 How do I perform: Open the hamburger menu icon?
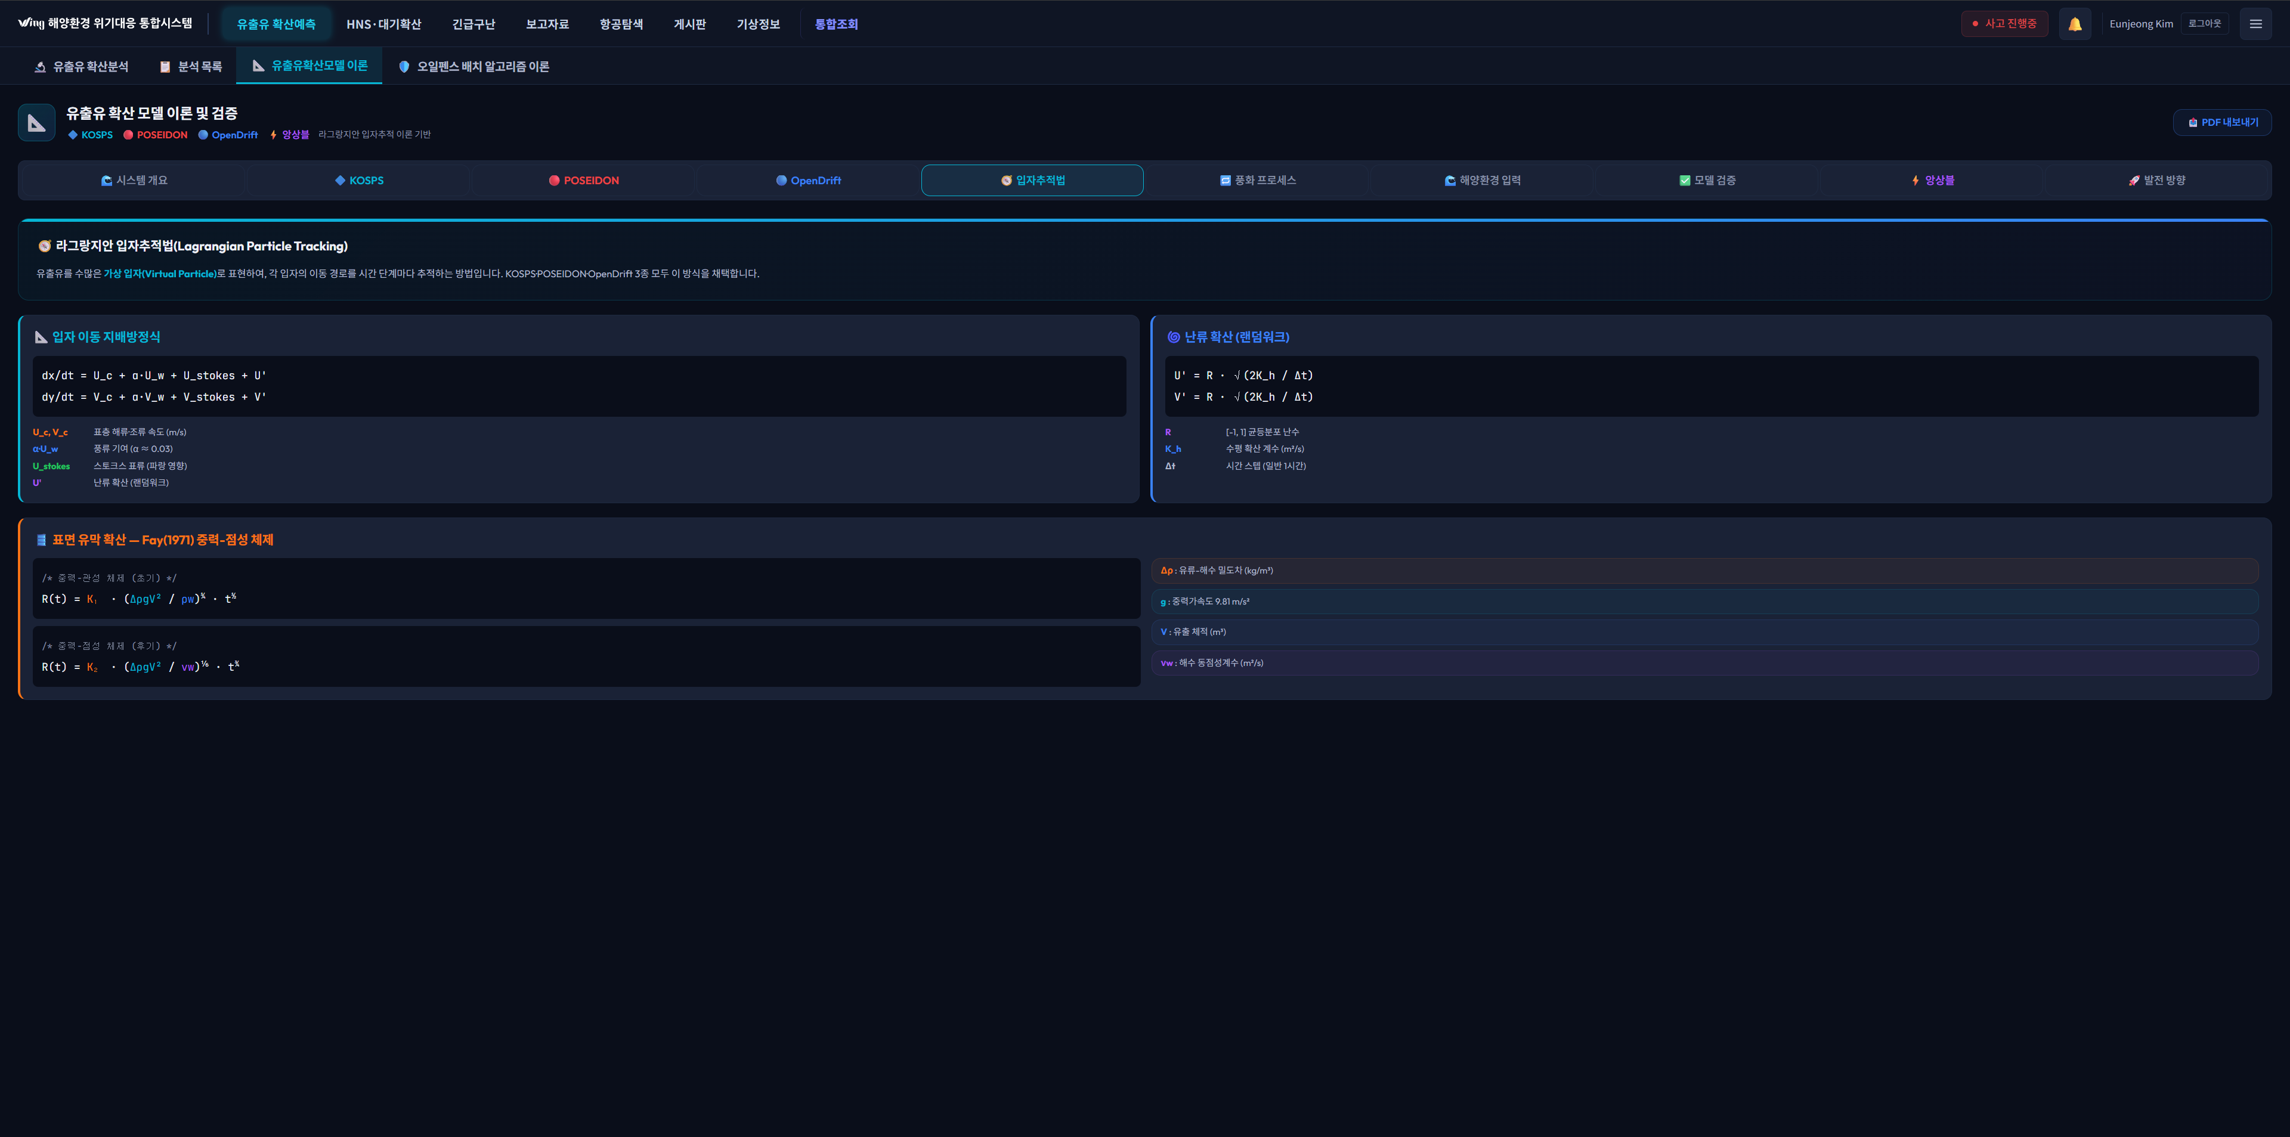[x=2254, y=24]
